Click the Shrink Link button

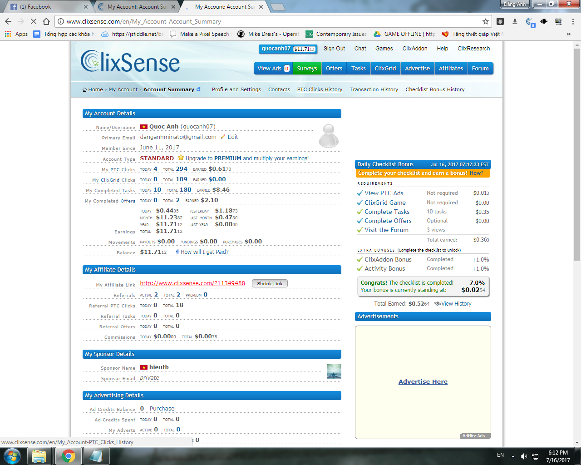click(270, 283)
